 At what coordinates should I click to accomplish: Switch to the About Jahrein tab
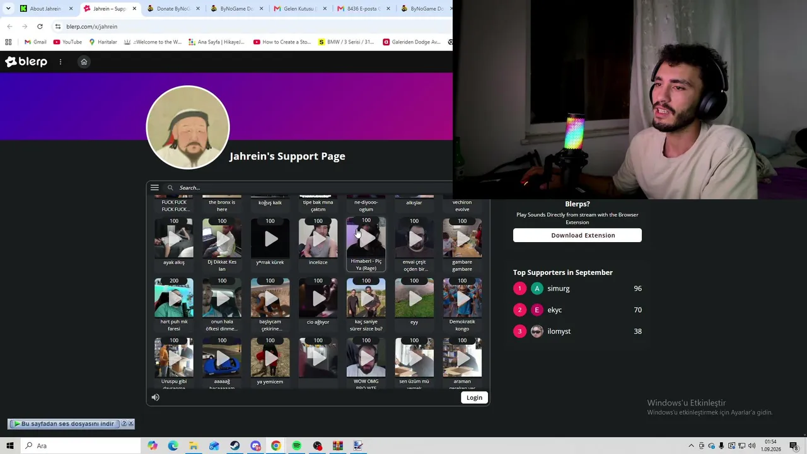pos(45,9)
